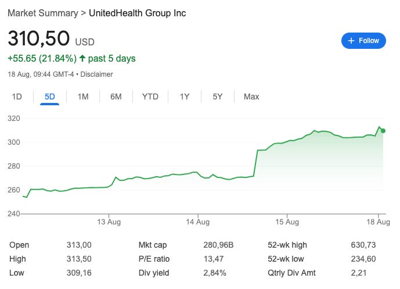Switch to the 1D range tab

[x=17, y=97]
